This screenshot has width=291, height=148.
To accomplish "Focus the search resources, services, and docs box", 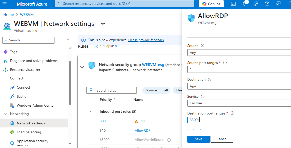I will [124, 4].
